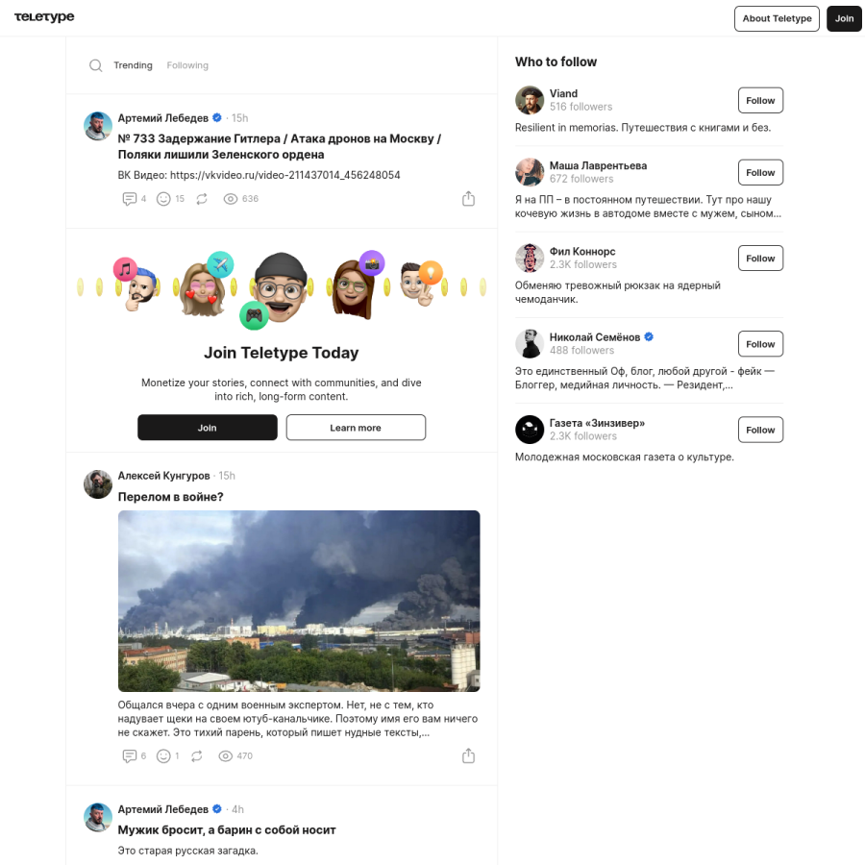Open the smoke photo in Кунгуров's post
This screenshot has height=865, width=865.
tap(299, 601)
